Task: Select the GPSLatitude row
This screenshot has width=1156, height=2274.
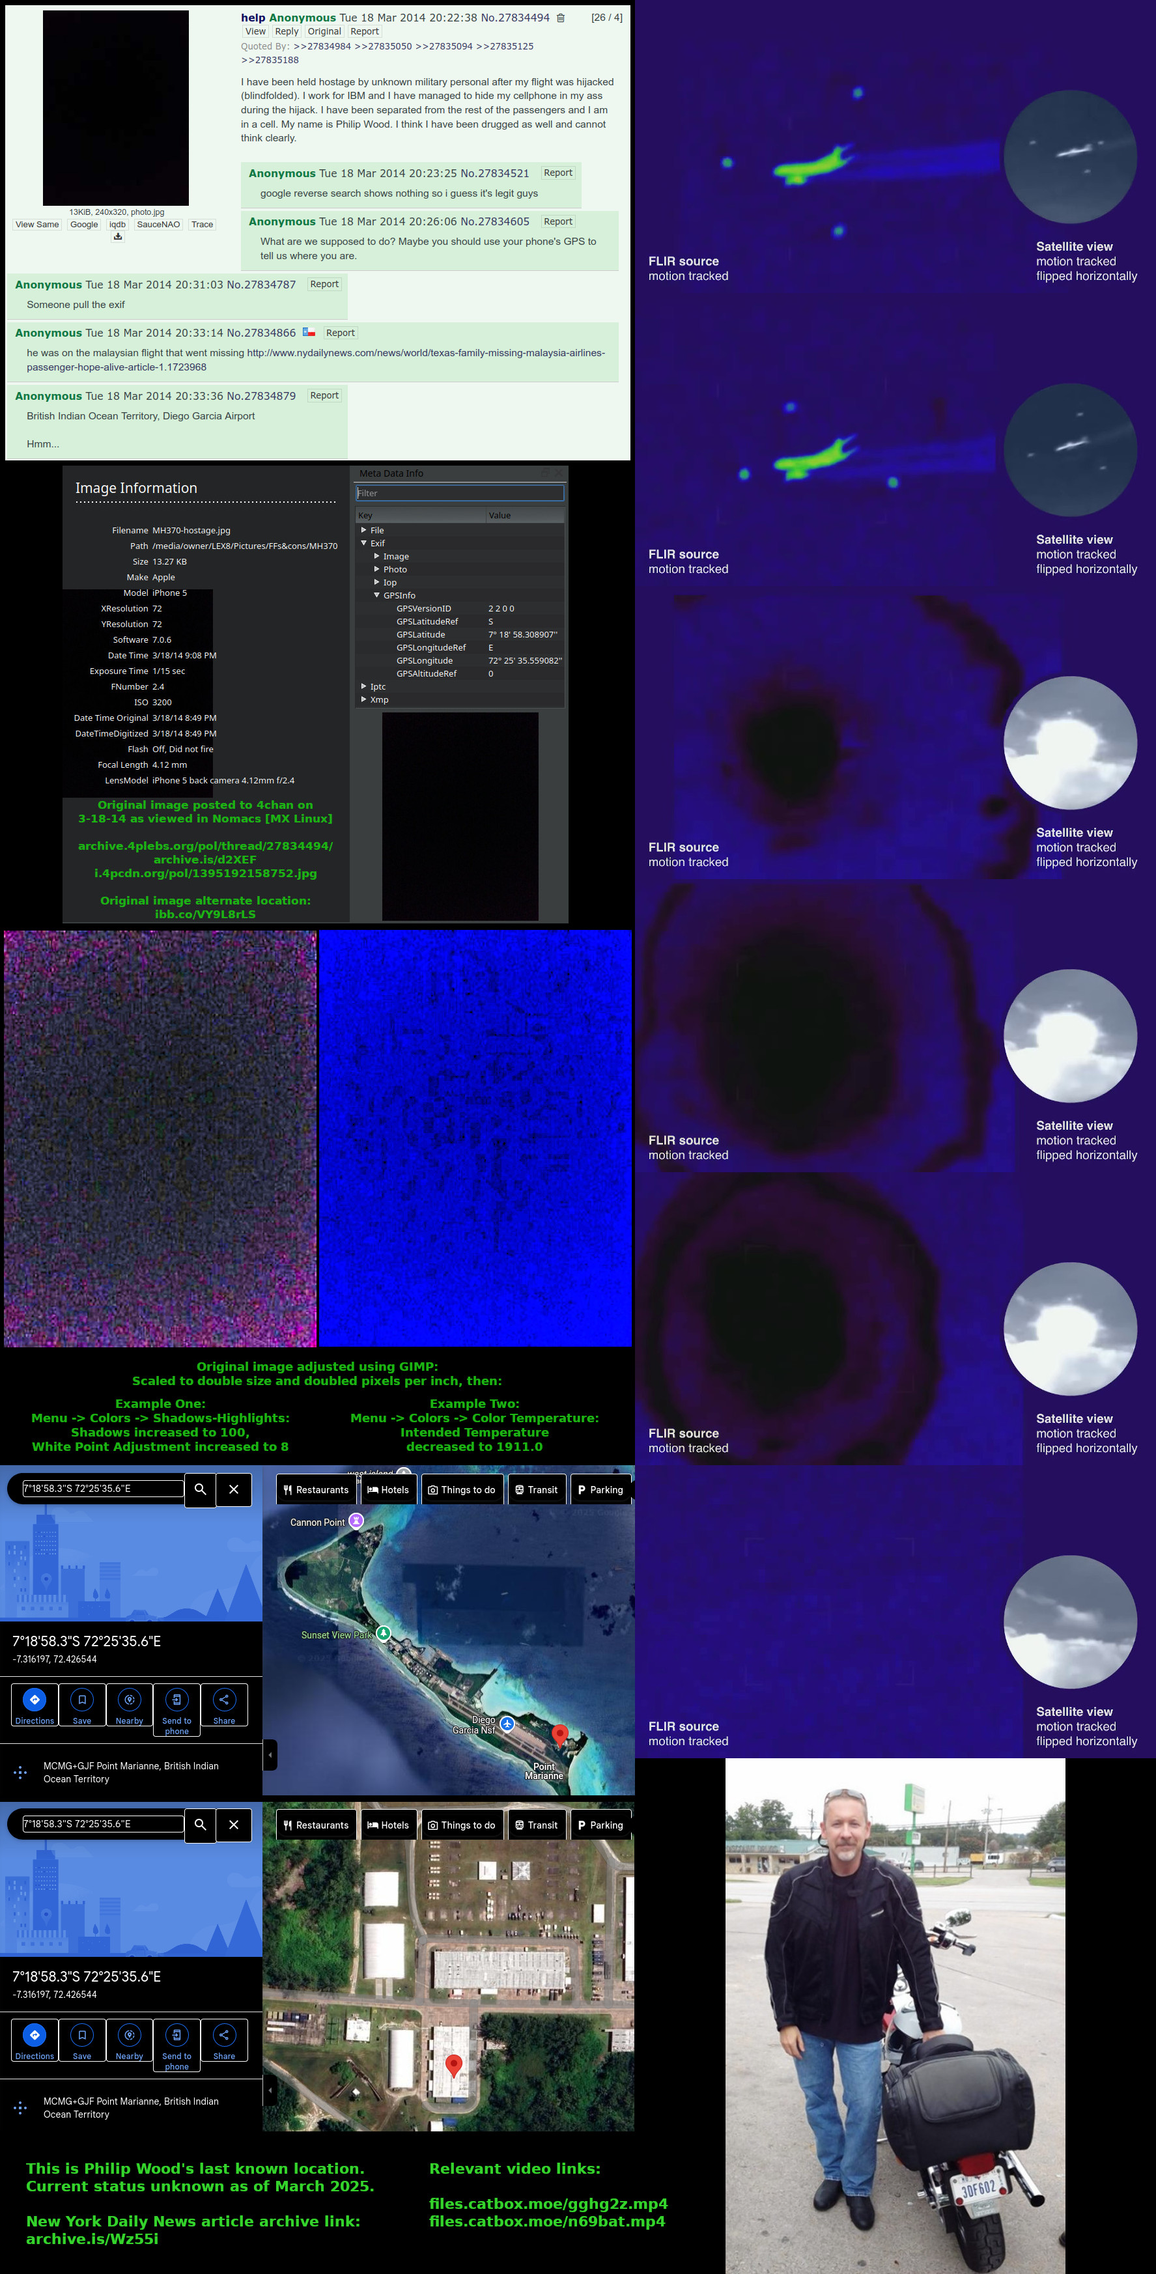Action: 460,635
